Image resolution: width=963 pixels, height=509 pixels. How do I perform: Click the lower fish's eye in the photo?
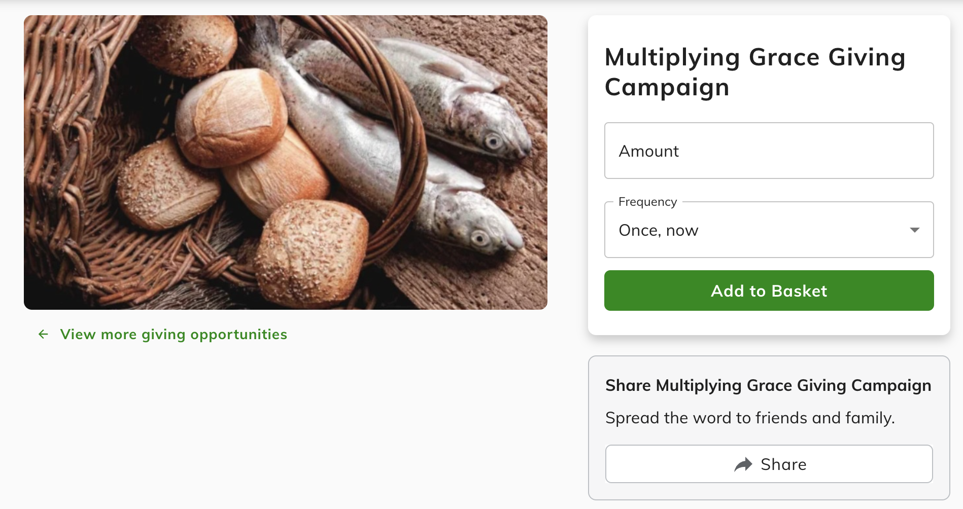(478, 237)
